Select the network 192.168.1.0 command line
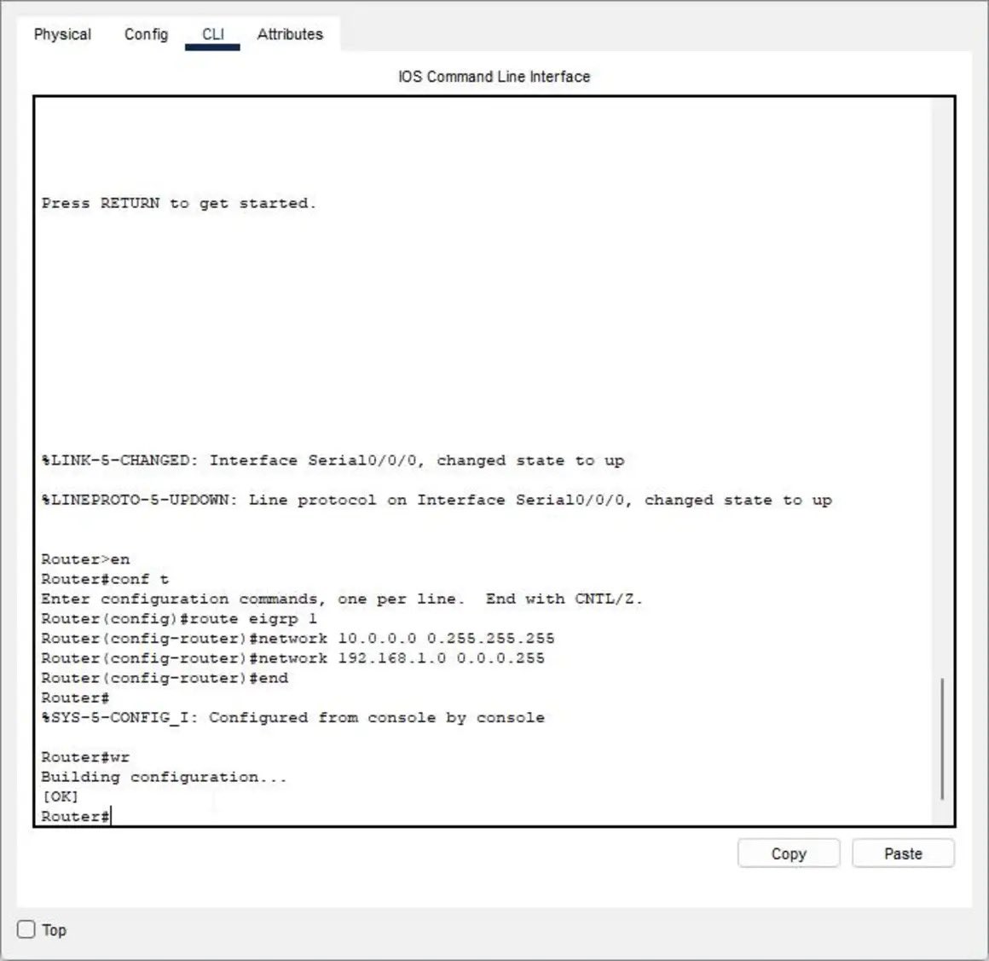This screenshot has height=961, width=989. coord(292,657)
